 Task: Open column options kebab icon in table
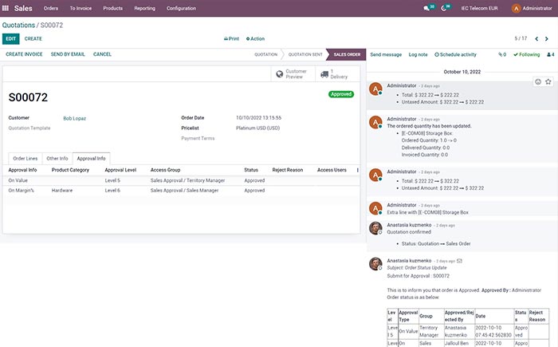coord(357,170)
